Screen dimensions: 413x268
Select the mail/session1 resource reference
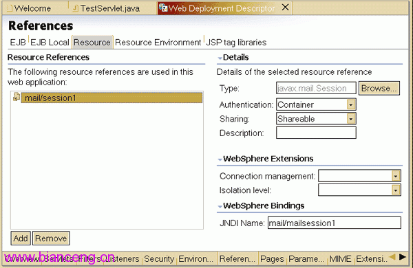click(112, 98)
